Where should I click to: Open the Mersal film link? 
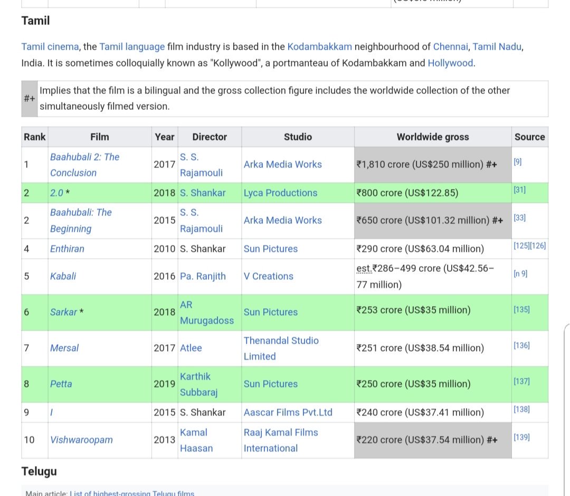(64, 348)
